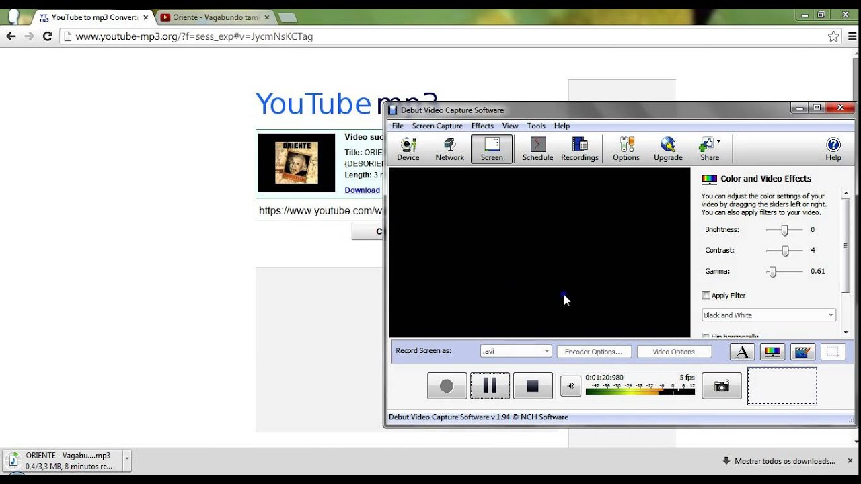Image resolution: width=861 pixels, height=484 pixels.
Task: Stop the recording
Action: [533, 386]
